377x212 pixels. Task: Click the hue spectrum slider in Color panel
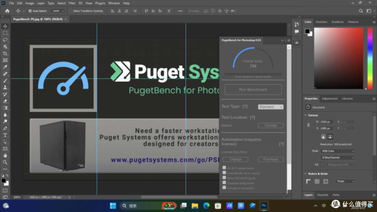tap(370, 58)
